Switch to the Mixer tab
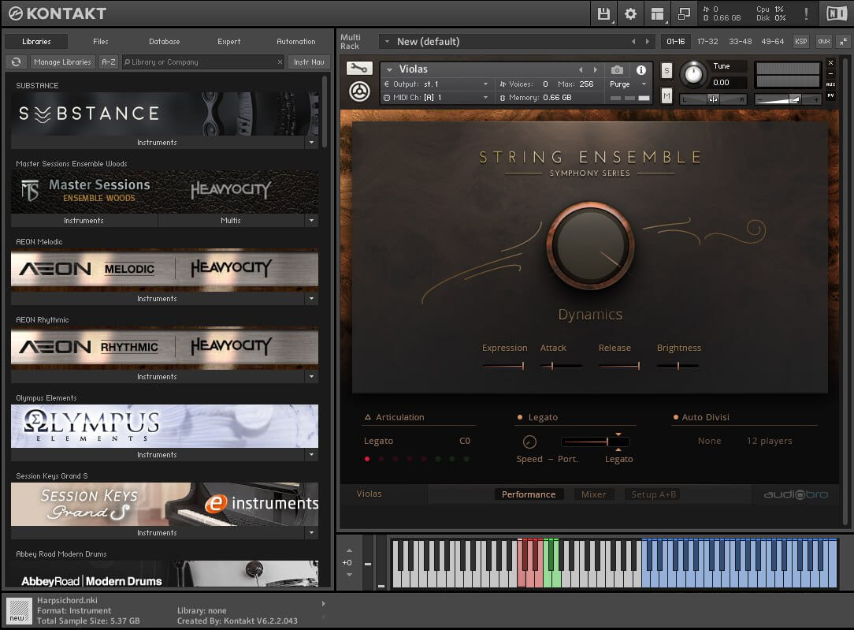 [x=594, y=494]
